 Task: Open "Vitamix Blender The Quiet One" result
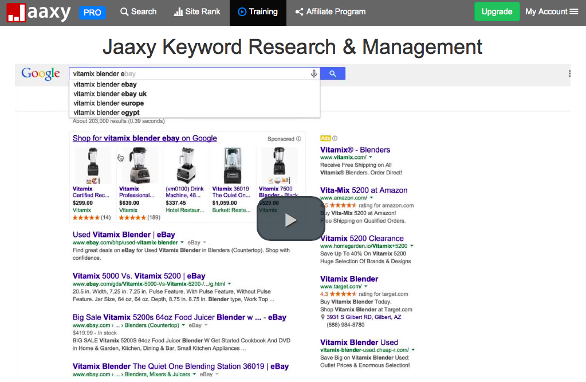[x=180, y=367]
